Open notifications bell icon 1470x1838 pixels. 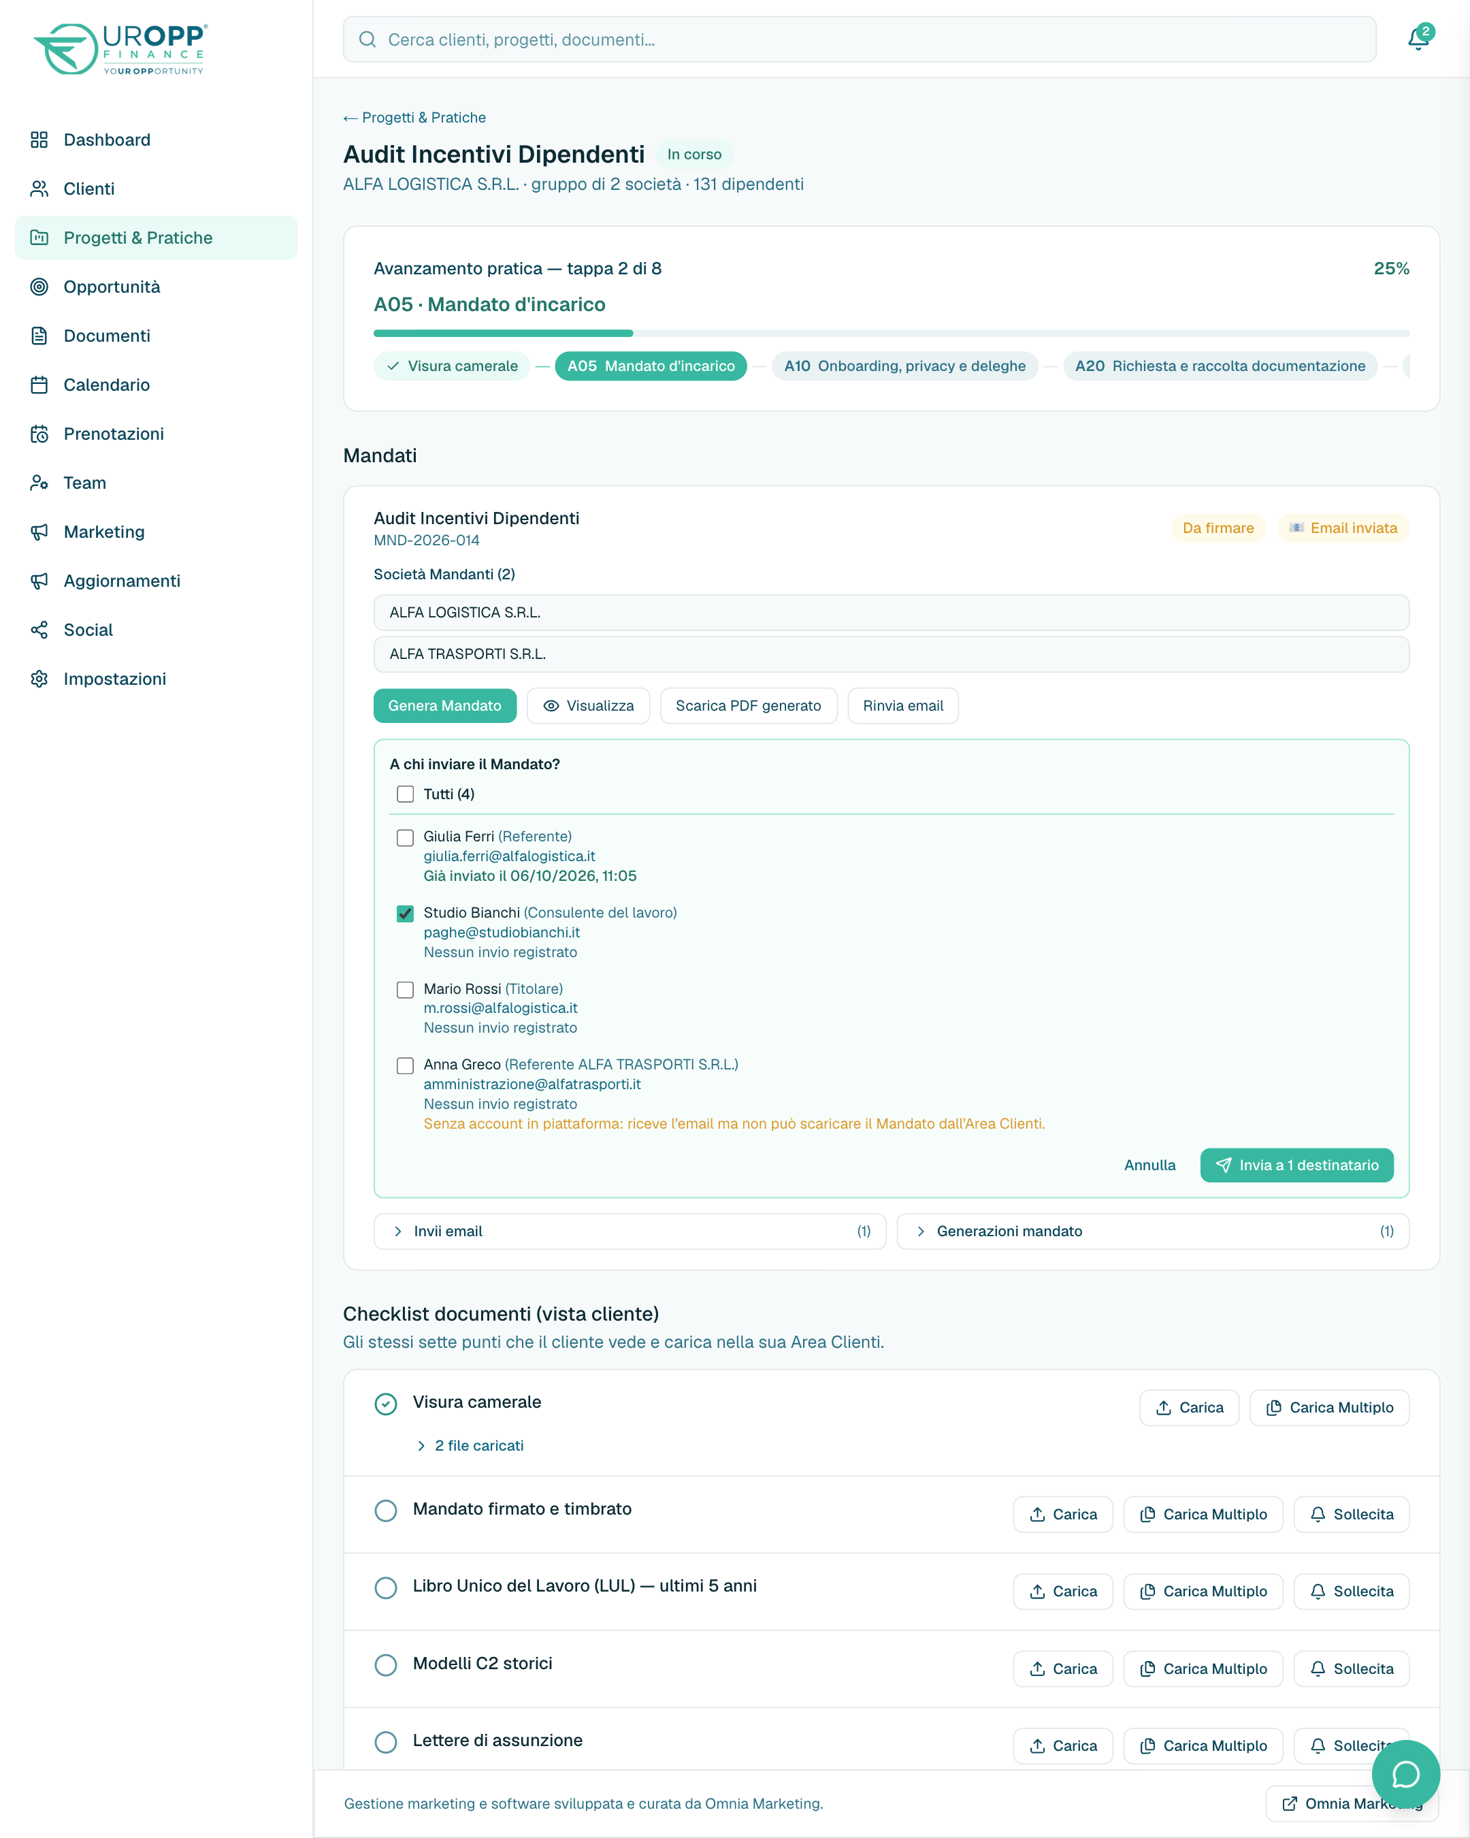click(1419, 39)
